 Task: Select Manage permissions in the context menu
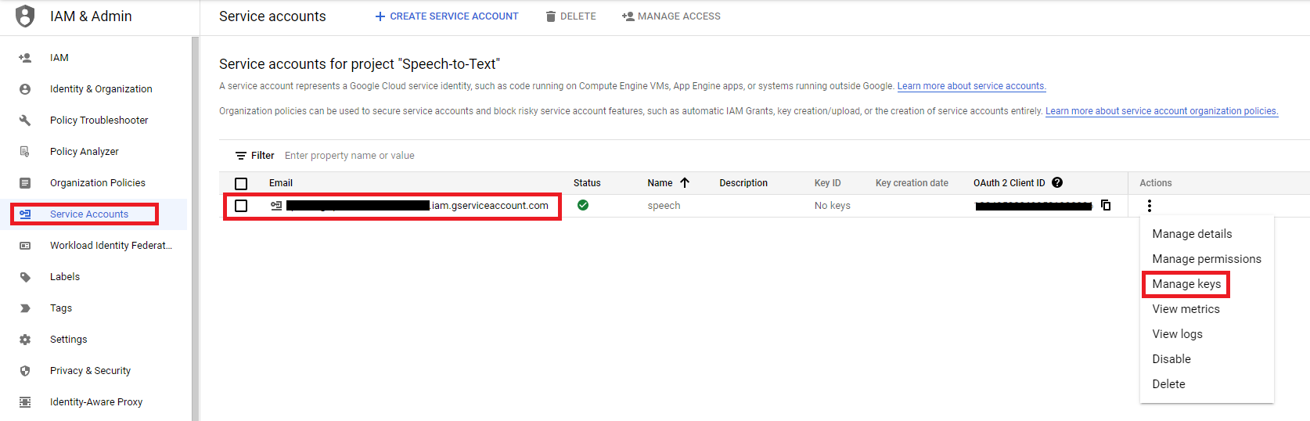(x=1206, y=259)
